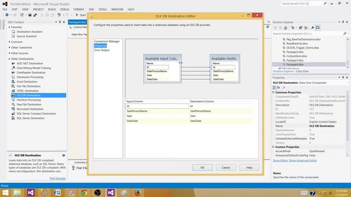351x197 pixels.
Task: Open Package2.dtsx in Solution Explorer
Action: [295, 52]
